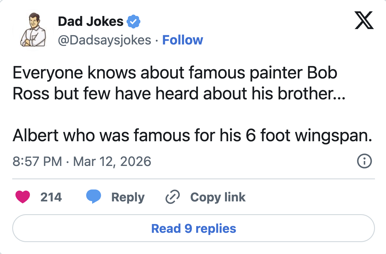Click the 214 likes count
This screenshot has width=386, height=254.
(x=51, y=197)
